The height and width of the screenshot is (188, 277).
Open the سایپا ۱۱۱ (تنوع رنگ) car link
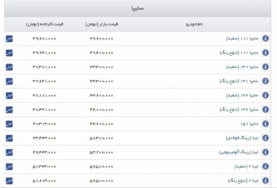239,53
